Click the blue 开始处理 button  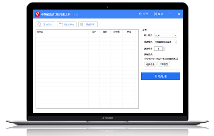tap(161, 76)
